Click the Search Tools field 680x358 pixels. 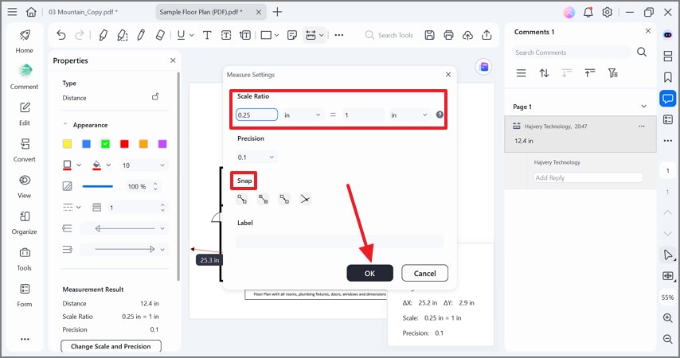click(389, 35)
